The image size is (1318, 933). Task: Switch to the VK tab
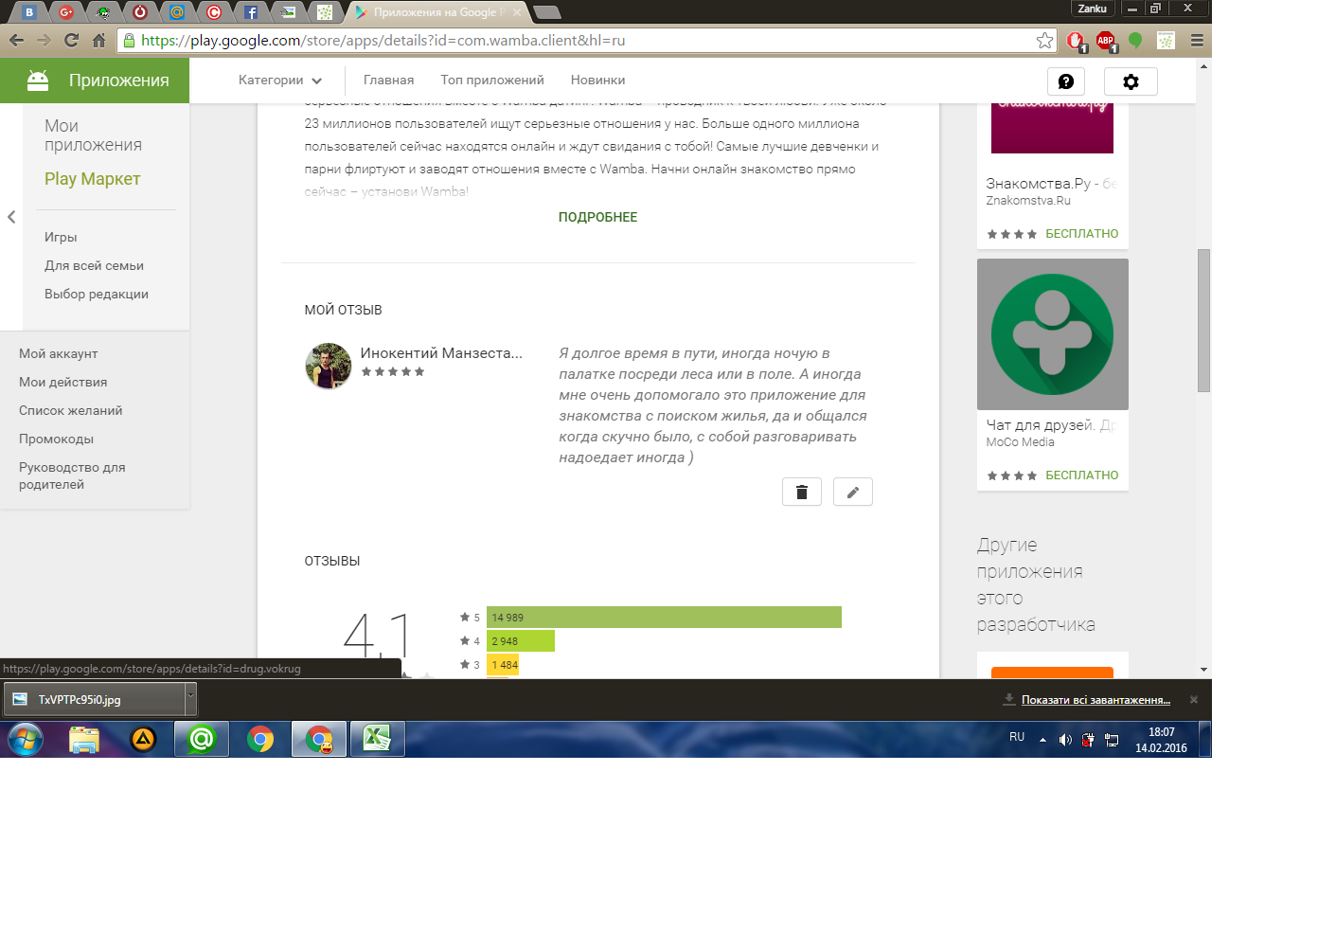29,12
